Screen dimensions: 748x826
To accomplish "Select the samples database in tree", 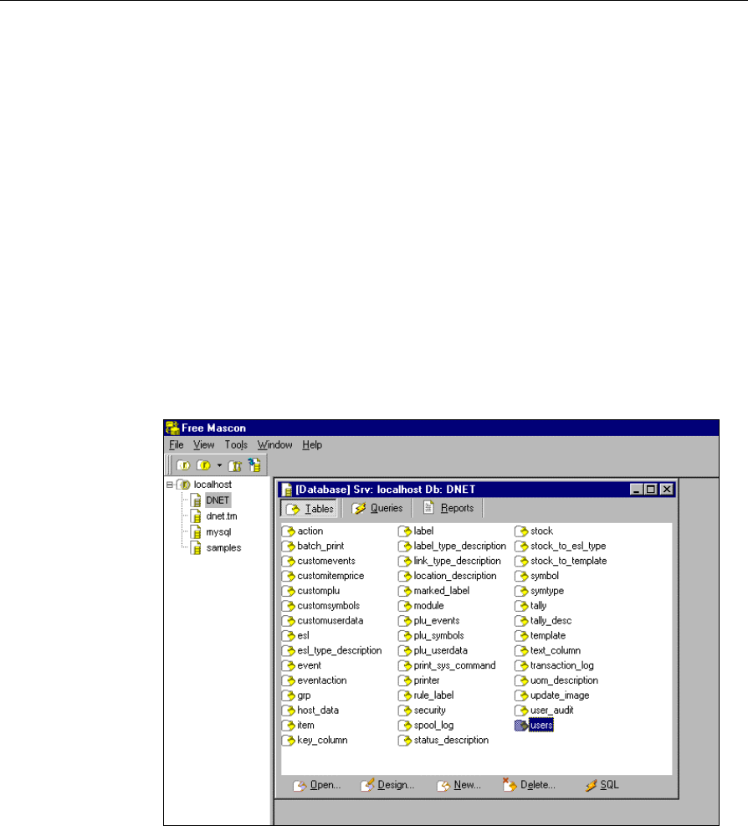I will [x=223, y=548].
